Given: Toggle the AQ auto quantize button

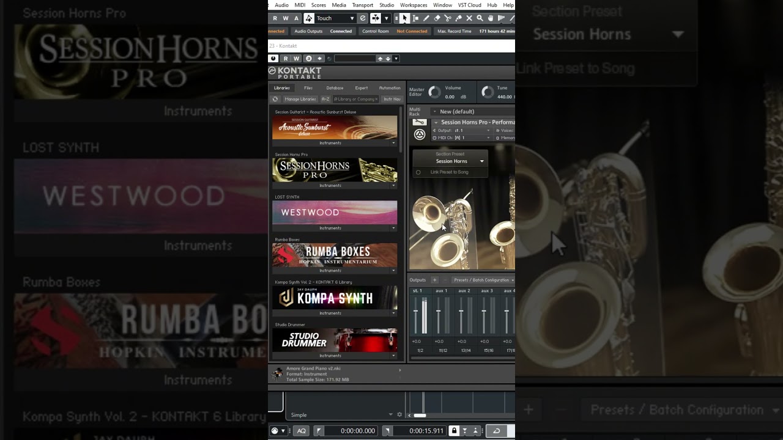Looking at the screenshot, I should click(x=301, y=431).
